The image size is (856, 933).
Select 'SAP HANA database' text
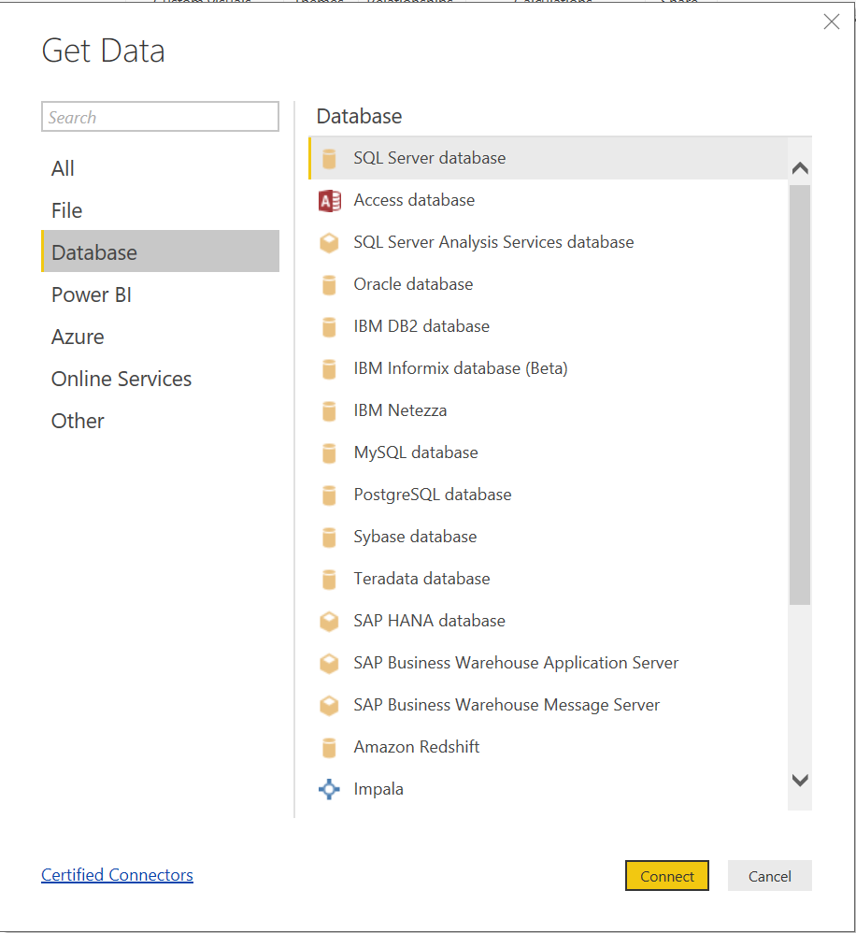(430, 621)
